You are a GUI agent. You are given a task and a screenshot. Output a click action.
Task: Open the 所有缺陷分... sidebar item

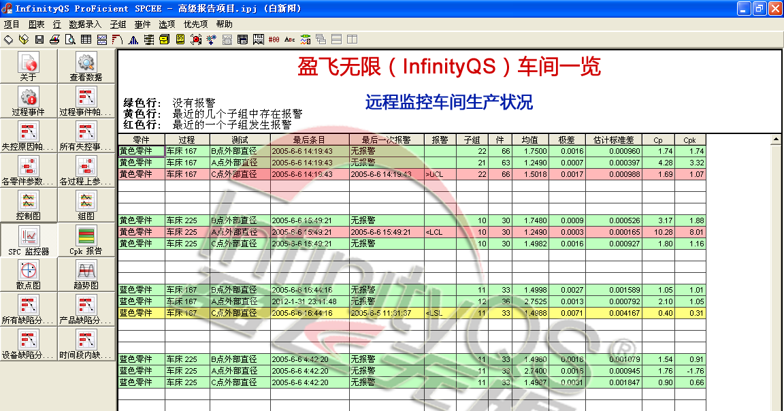coord(29,310)
